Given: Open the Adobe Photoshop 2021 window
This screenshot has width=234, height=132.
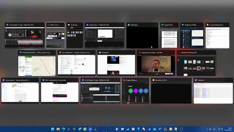Looking at the screenshot, I should tap(196, 63).
